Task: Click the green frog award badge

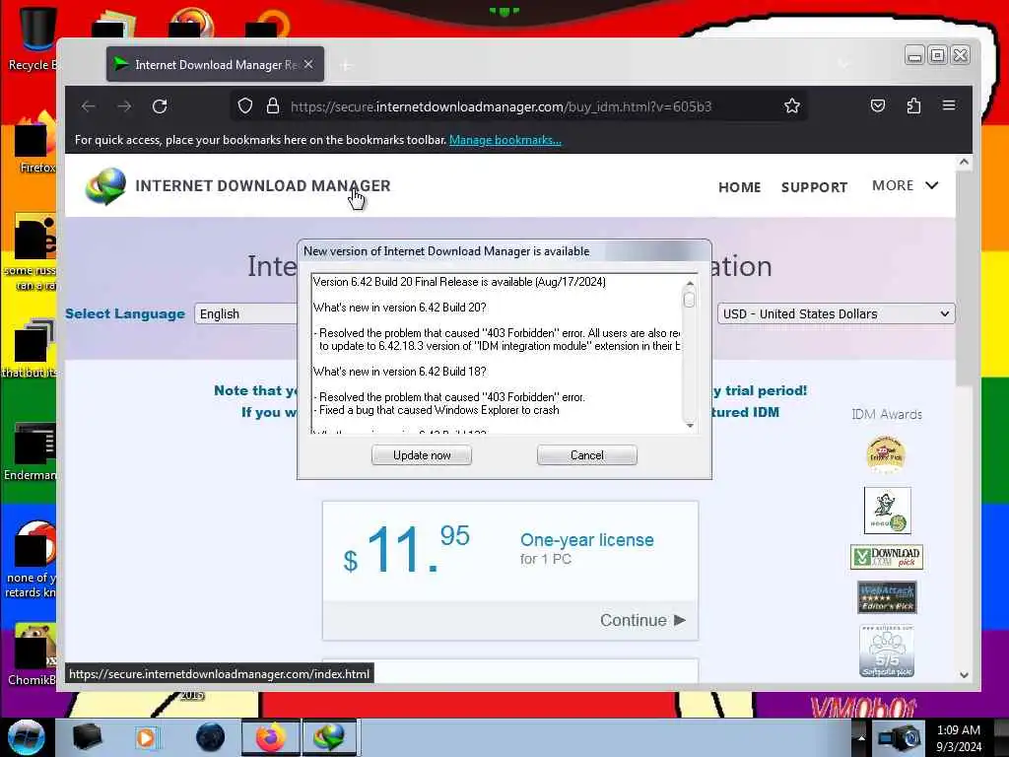Action: coord(887,511)
